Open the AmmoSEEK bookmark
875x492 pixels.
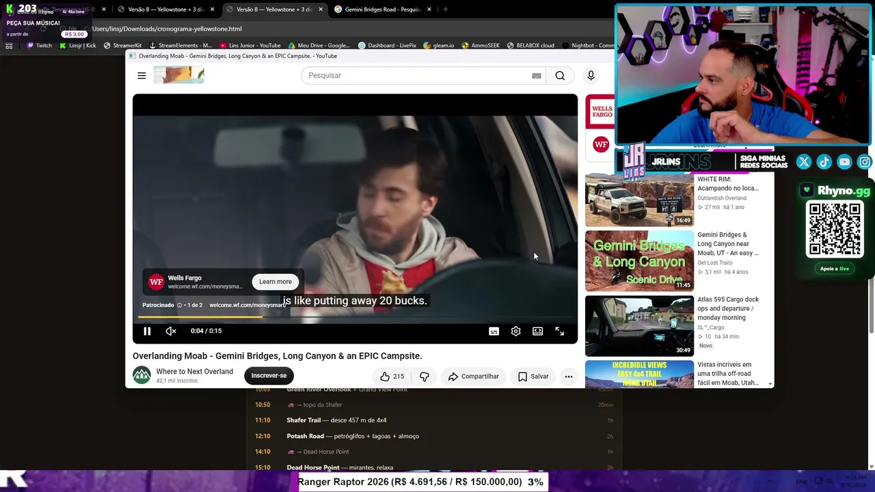click(x=481, y=46)
